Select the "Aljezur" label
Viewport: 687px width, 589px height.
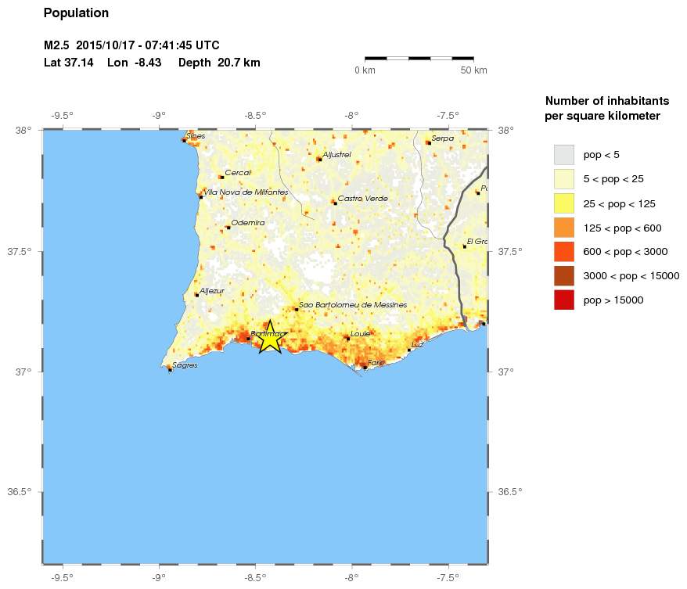[x=212, y=290]
